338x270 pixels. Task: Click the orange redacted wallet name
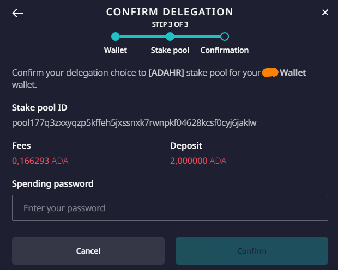point(270,72)
